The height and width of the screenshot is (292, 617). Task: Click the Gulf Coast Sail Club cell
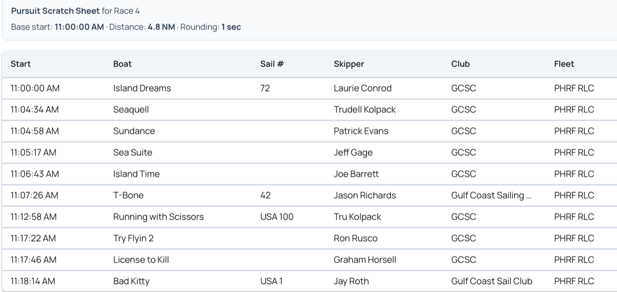pyautogui.click(x=492, y=281)
